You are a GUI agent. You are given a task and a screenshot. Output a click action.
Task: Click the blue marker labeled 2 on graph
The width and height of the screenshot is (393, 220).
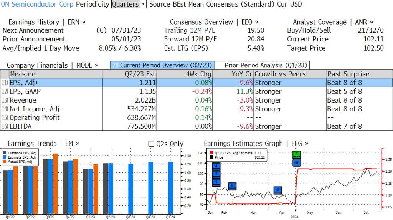216,174
